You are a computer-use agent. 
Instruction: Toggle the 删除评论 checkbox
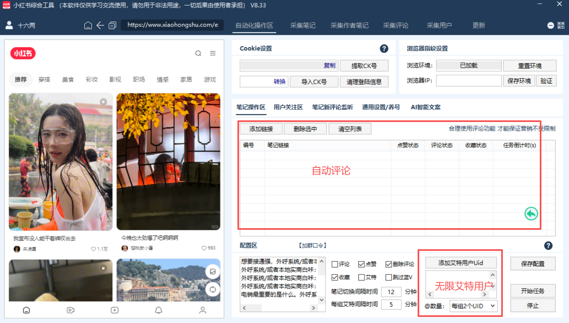(388, 264)
